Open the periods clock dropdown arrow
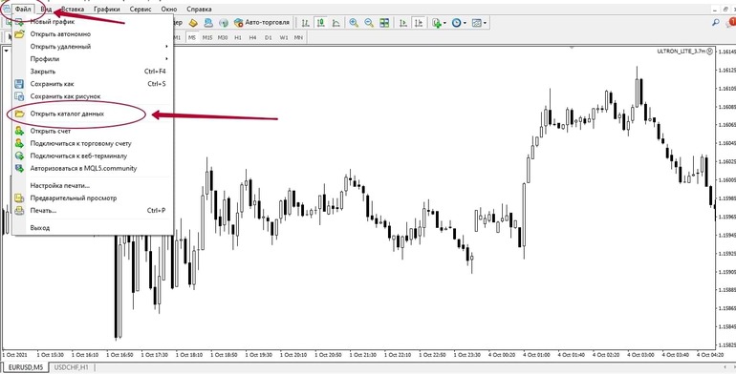The height and width of the screenshot is (374, 736). coord(465,23)
